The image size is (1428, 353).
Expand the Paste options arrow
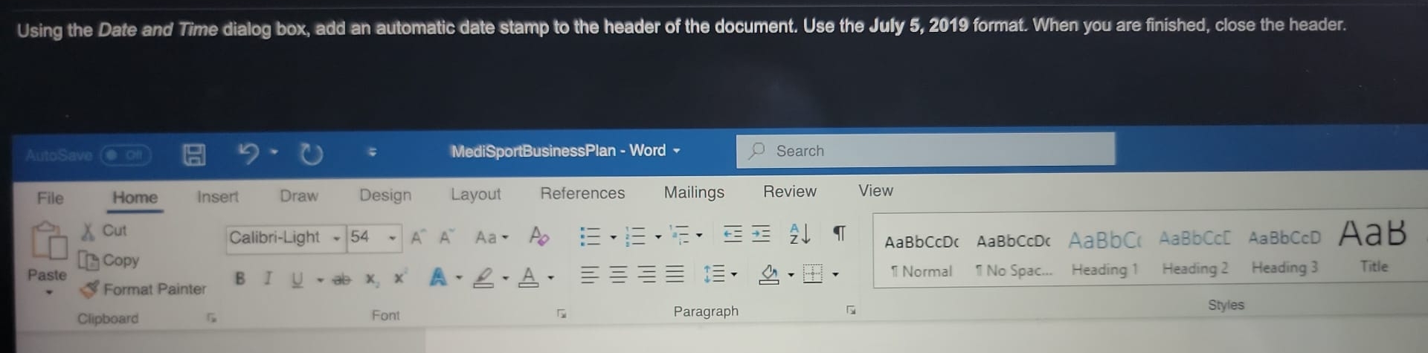[48, 291]
